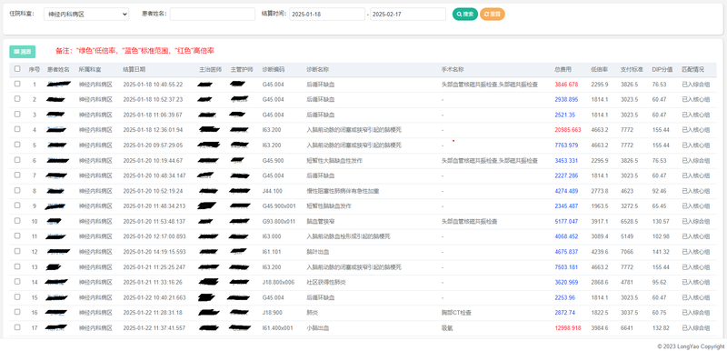Click the 2023 LongYao Copyright footer text
The width and height of the screenshot is (727, 351).
(x=691, y=346)
